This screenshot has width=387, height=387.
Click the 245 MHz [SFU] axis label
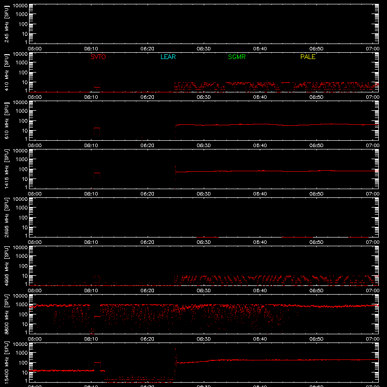point(7,24)
